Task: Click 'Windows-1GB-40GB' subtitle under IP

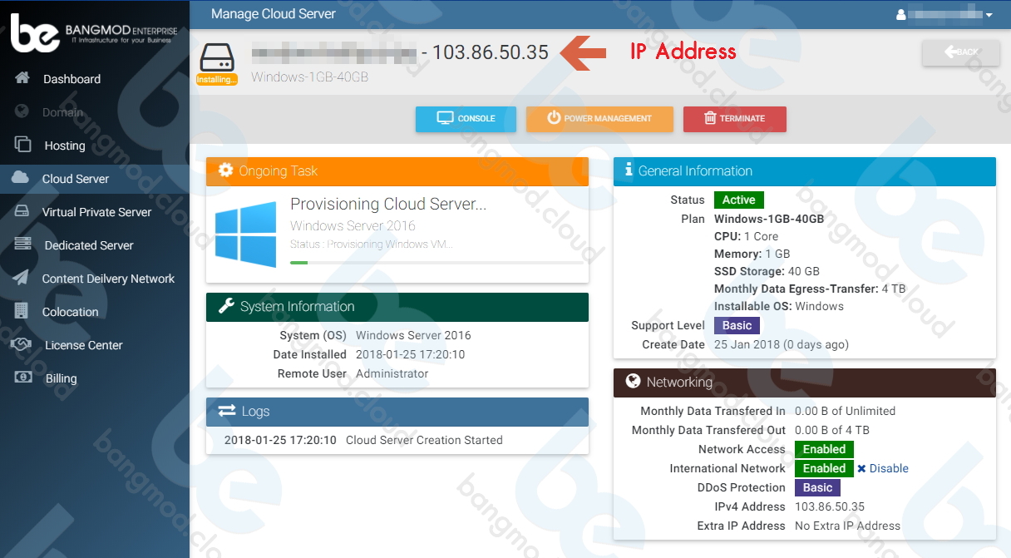Action: [x=309, y=77]
